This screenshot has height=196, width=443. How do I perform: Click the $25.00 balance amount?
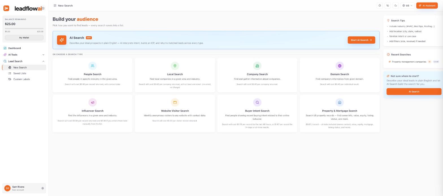[10, 24]
